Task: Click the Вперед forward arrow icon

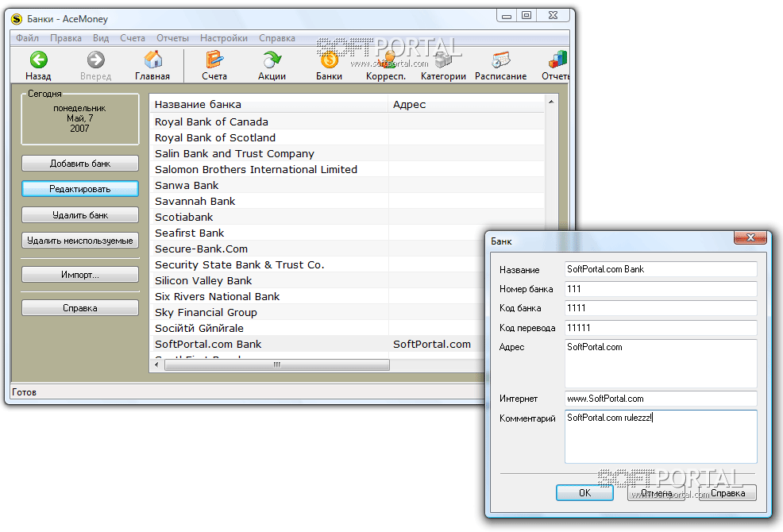Action: [x=96, y=60]
